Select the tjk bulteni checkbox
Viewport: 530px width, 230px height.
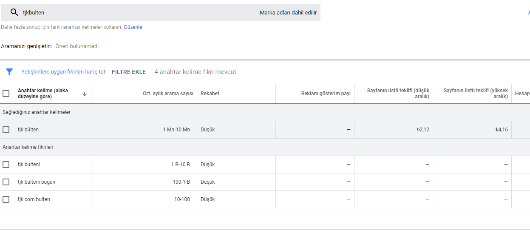pyautogui.click(x=6, y=165)
